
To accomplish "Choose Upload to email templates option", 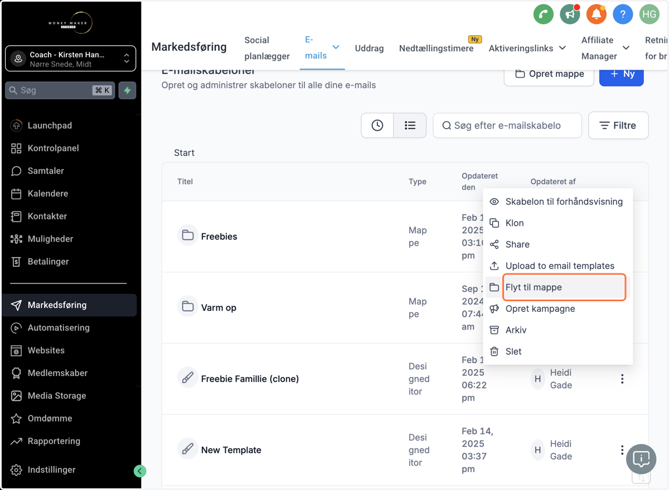I will coord(557,266).
